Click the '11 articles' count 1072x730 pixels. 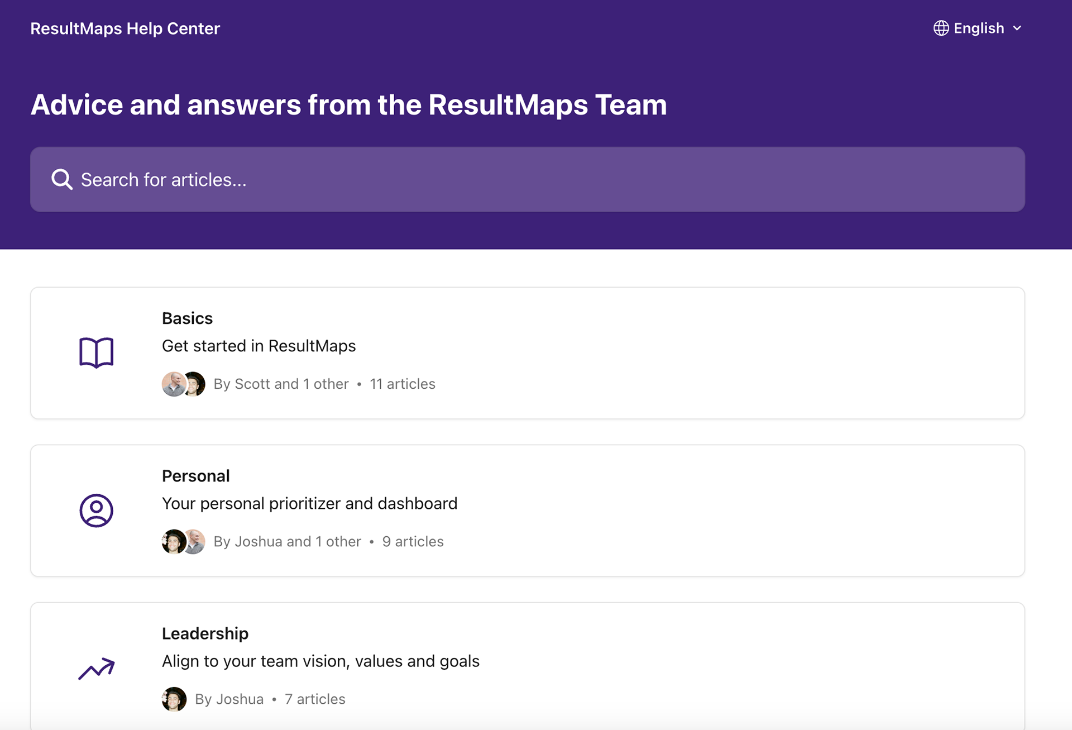(x=403, y=384)
